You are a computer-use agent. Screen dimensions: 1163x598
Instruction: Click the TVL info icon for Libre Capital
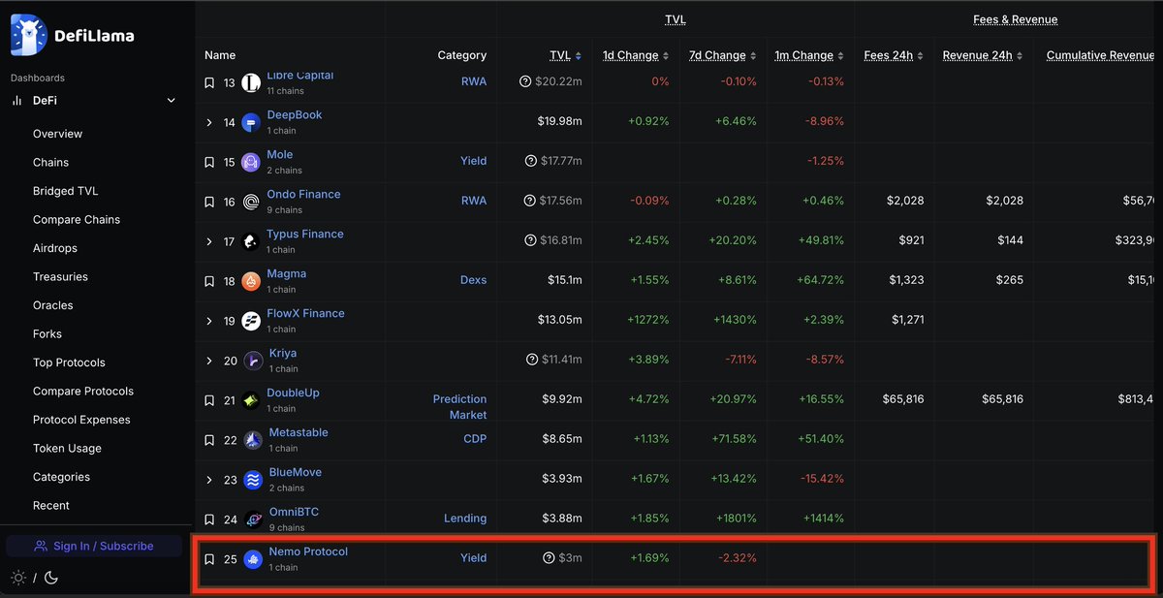(526, 81)
